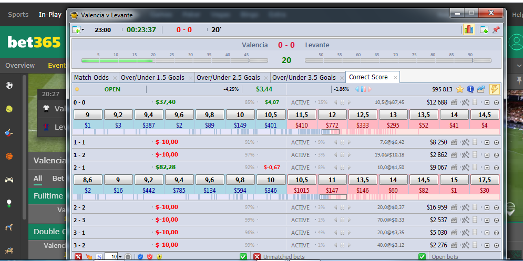The width and height of the screenshot is (523, 261).
Task: Back 0 - 0 at odds 10,5
Action: tap(271, 114)
